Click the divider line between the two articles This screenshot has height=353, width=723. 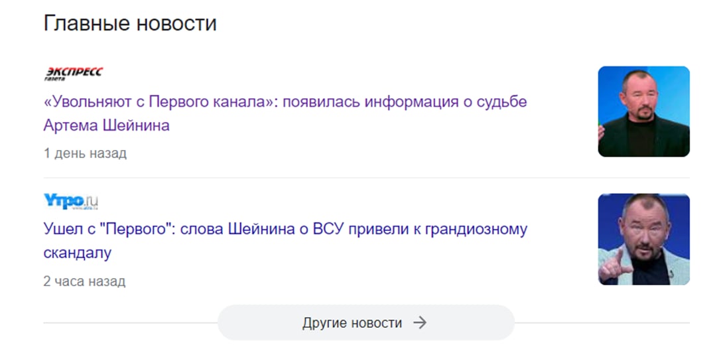[367, 178]
